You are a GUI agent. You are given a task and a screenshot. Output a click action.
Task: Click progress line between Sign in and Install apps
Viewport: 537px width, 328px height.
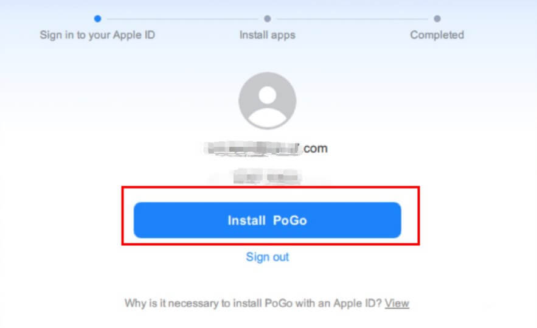[x=182, y=19]
